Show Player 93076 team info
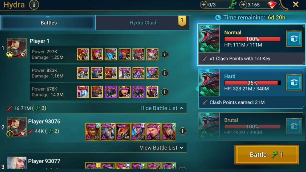 [182, 131]
